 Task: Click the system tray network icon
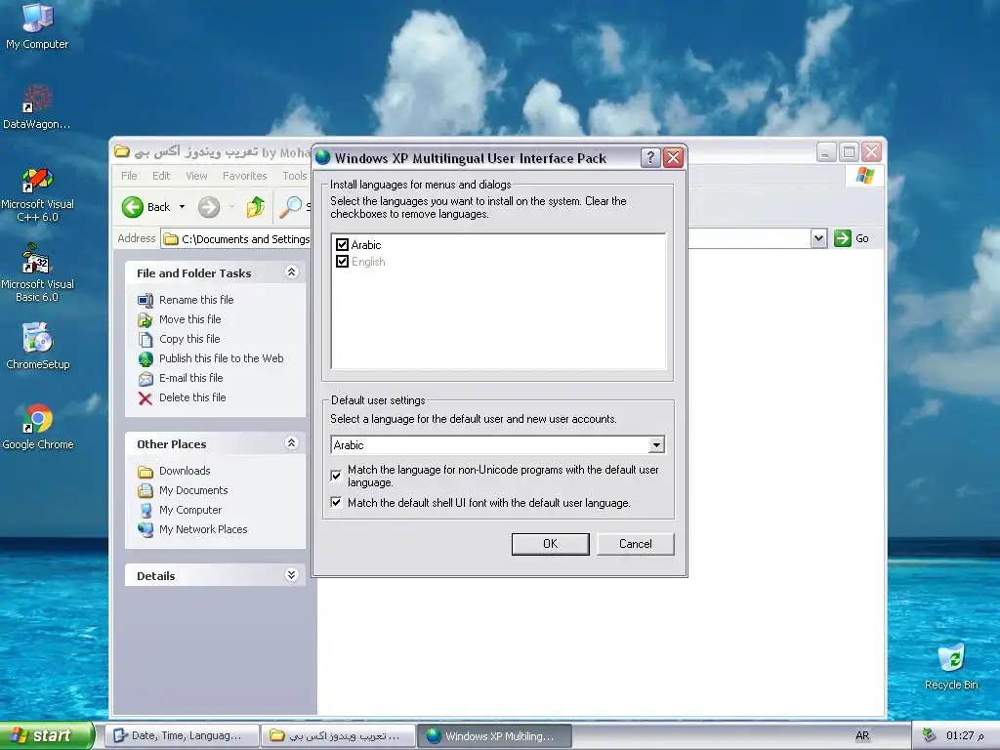930,735
